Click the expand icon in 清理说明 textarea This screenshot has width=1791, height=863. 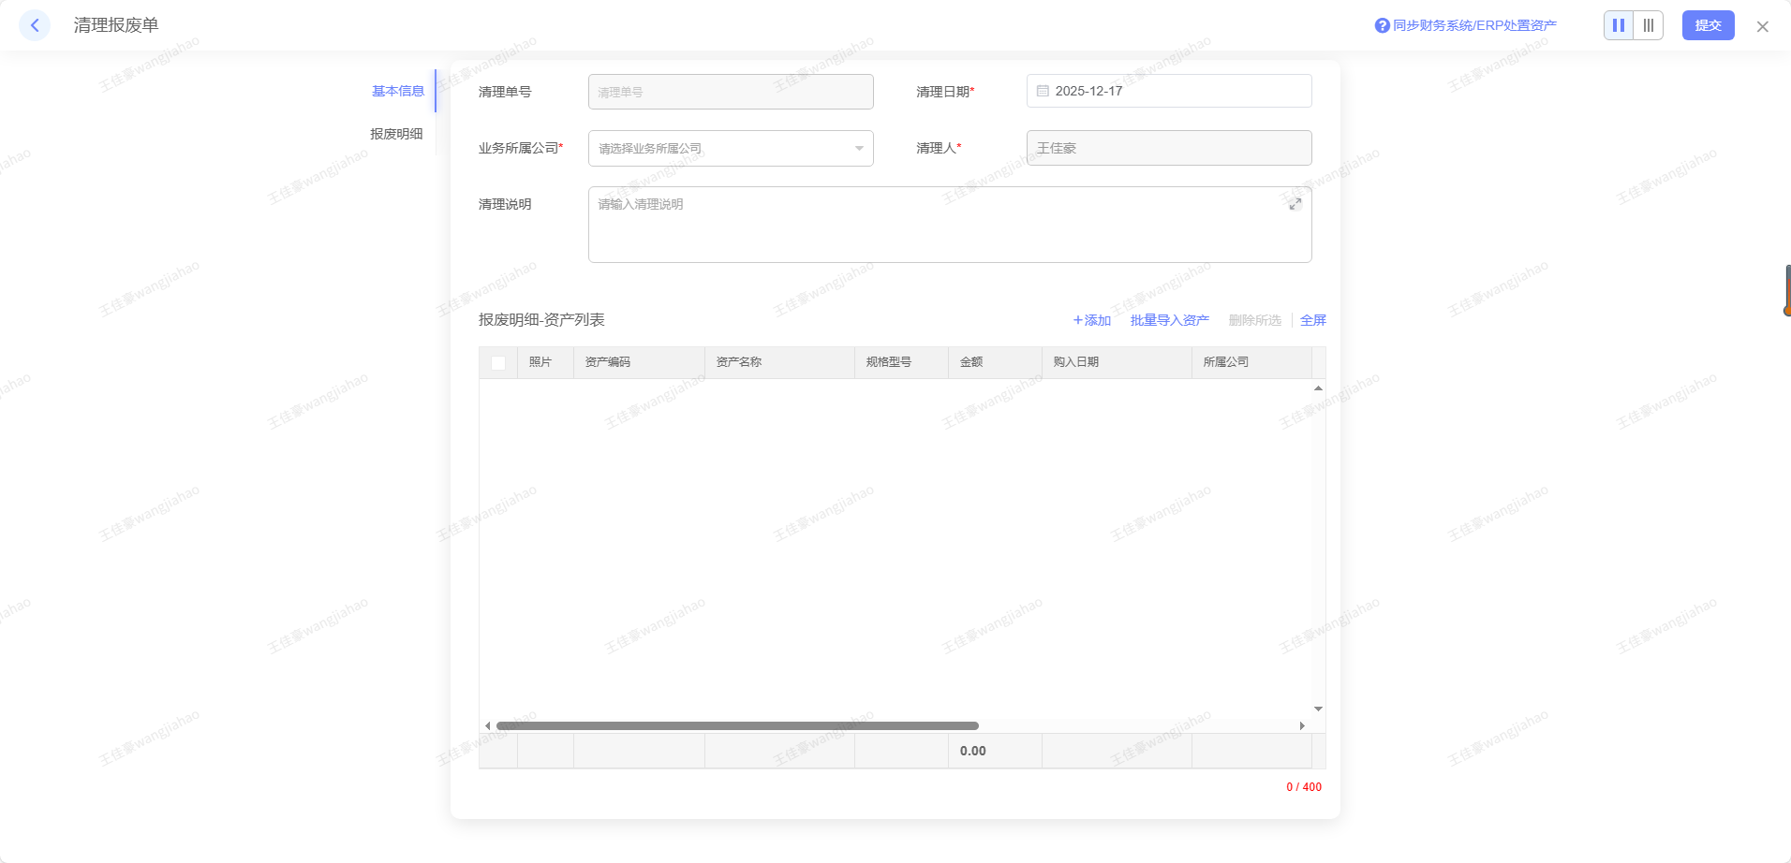[1295, 204]
